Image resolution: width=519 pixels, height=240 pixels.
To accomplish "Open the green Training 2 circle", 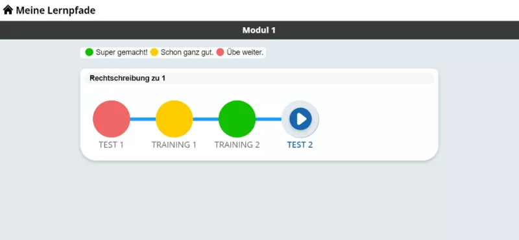I will (237, 119).
